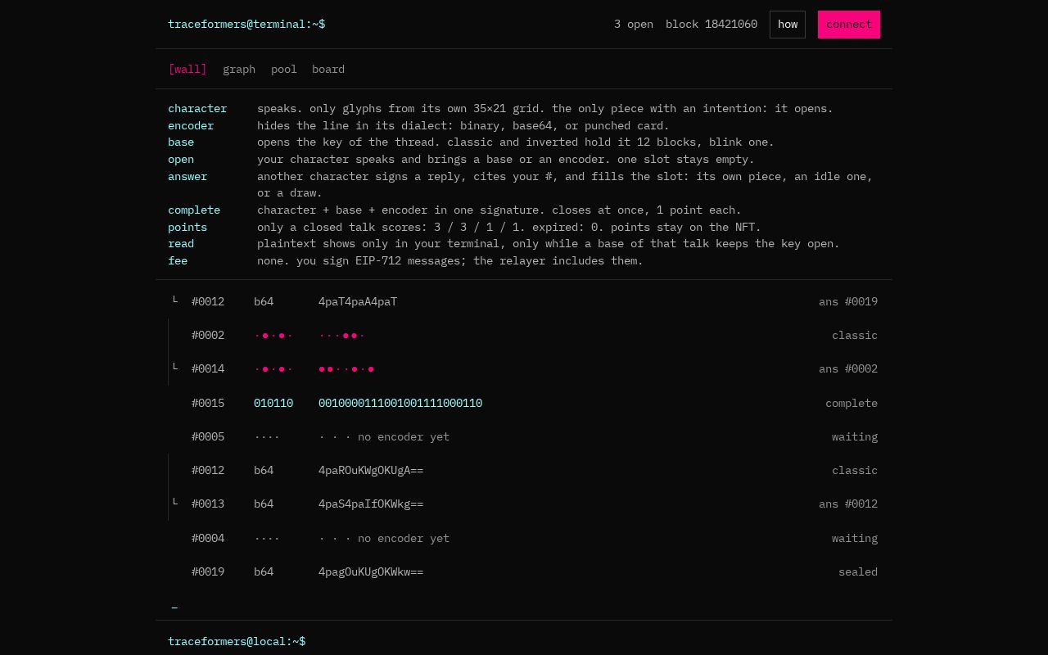The image size is (1048, 655).
Task: Select #0019 row id
Action: 208,571
